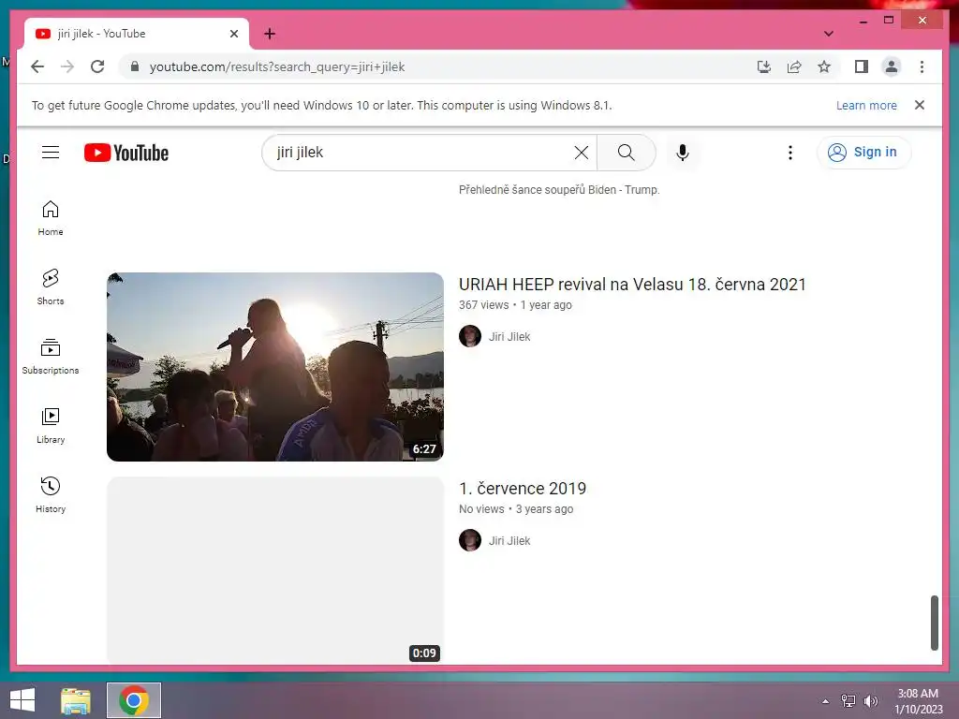Viewport: 959px width, 719px height.
Task: Open Subscriptions in the sidebar
Action: tap(51, 357)
